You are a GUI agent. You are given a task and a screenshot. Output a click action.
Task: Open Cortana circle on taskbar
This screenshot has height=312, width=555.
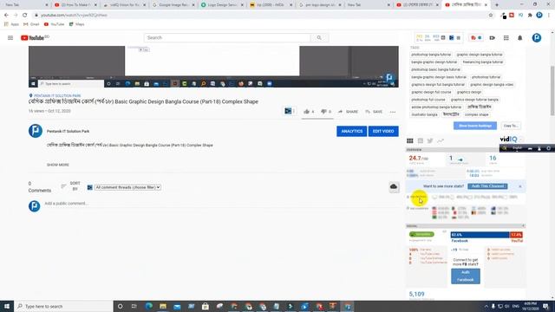point(120,306)
